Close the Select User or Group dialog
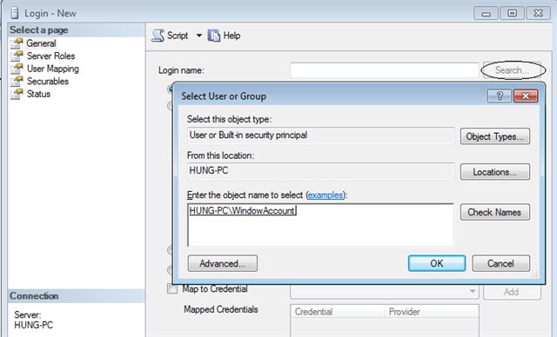Screen dimensions: 557x337 (x=526, y=96)
